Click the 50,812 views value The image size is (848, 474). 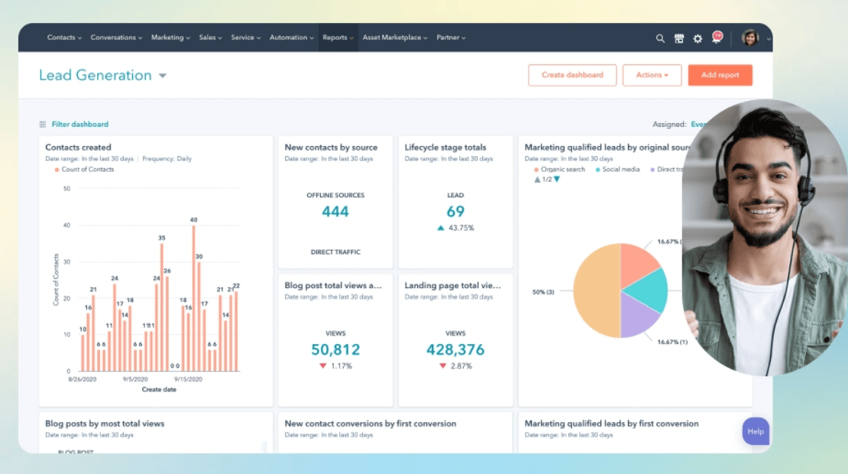pos(335,349)
